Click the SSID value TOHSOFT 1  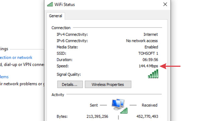(x=148, y=53)
